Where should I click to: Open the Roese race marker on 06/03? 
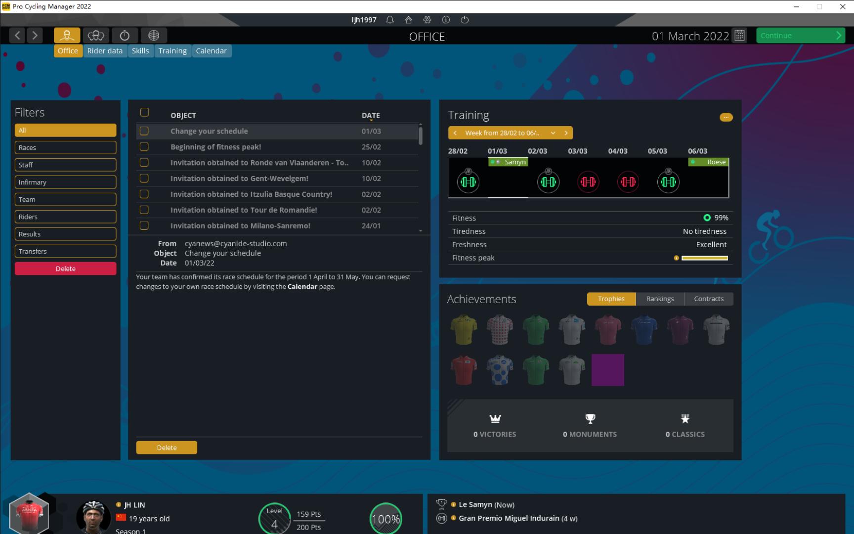pos(708,162)
